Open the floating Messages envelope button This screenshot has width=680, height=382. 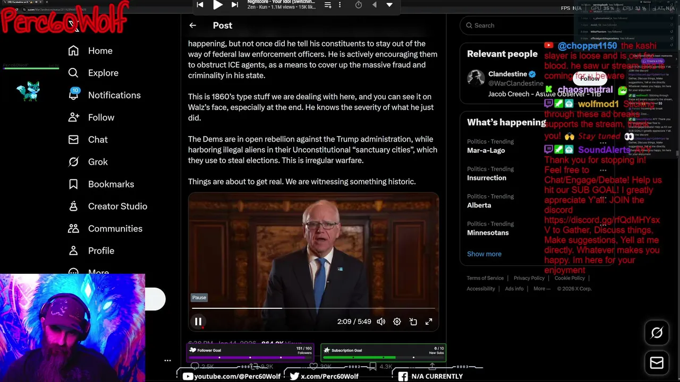point(657,363)
